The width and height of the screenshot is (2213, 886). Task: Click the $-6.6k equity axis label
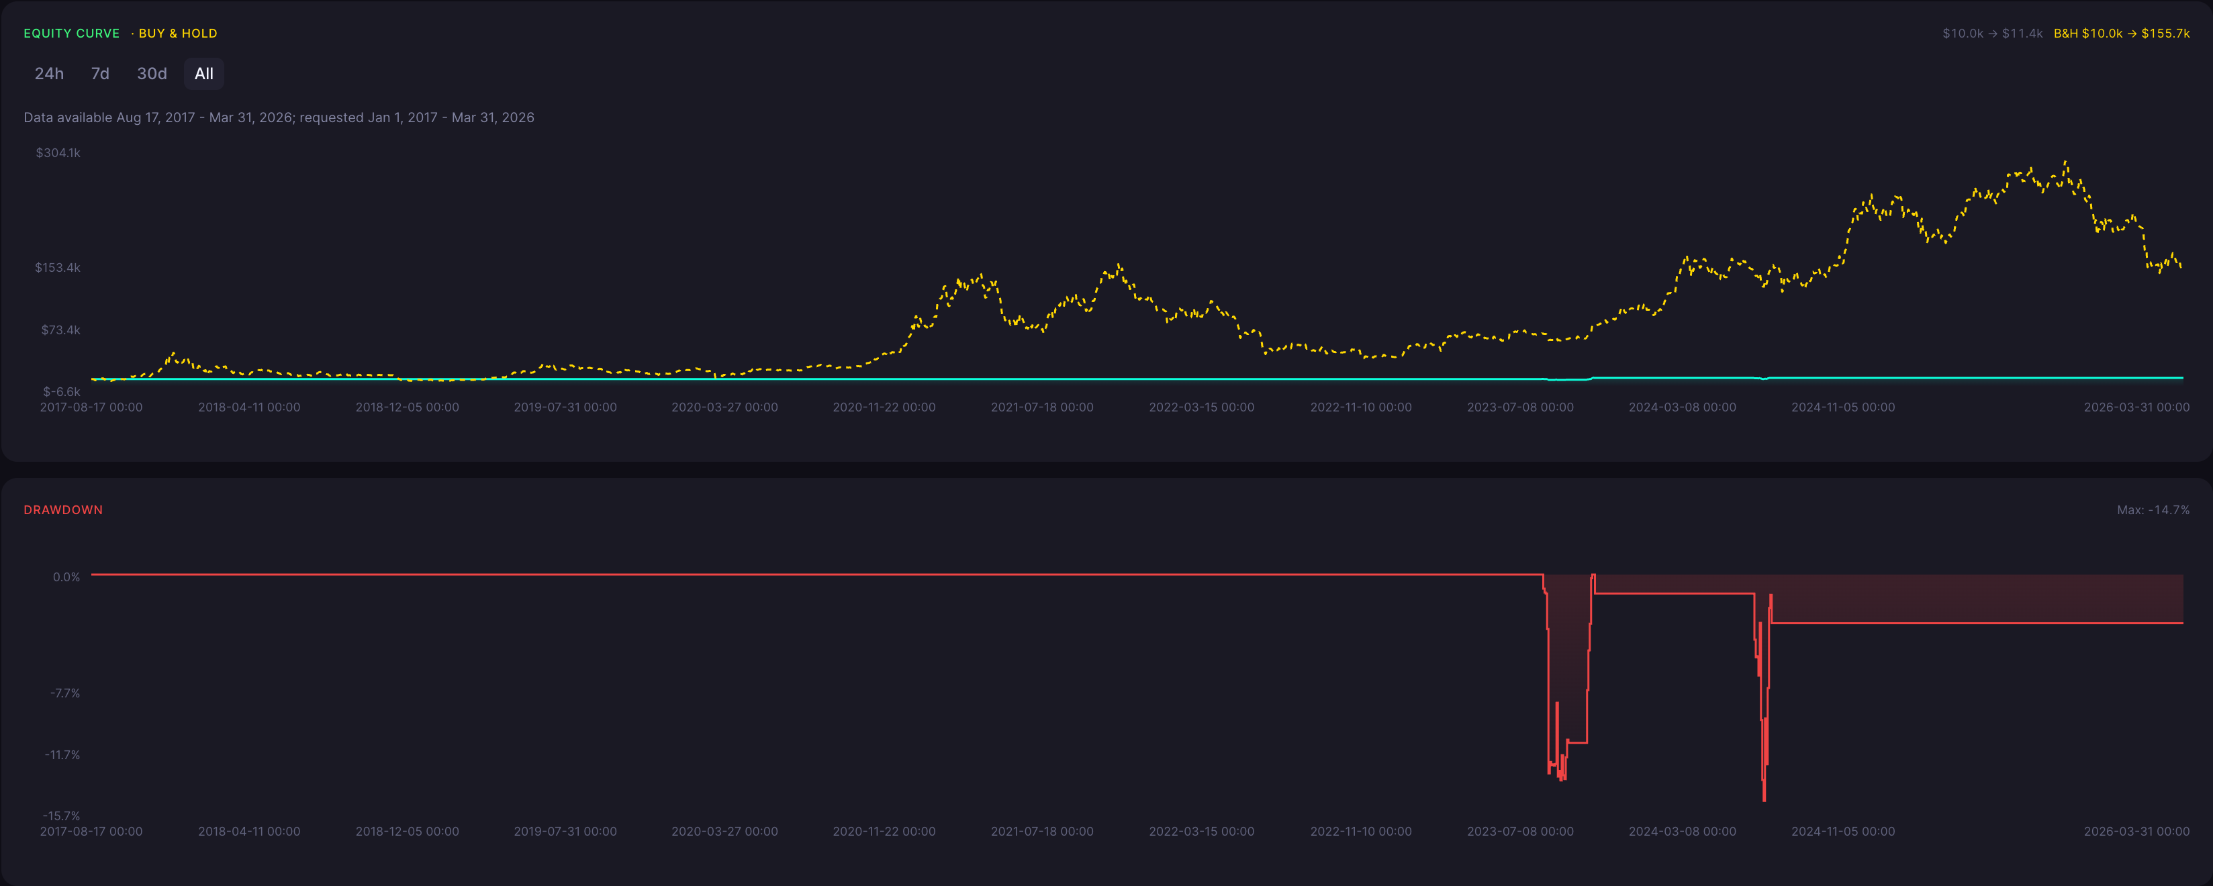tap(61, 391)
